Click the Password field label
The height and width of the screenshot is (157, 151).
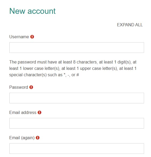[19, 87]
